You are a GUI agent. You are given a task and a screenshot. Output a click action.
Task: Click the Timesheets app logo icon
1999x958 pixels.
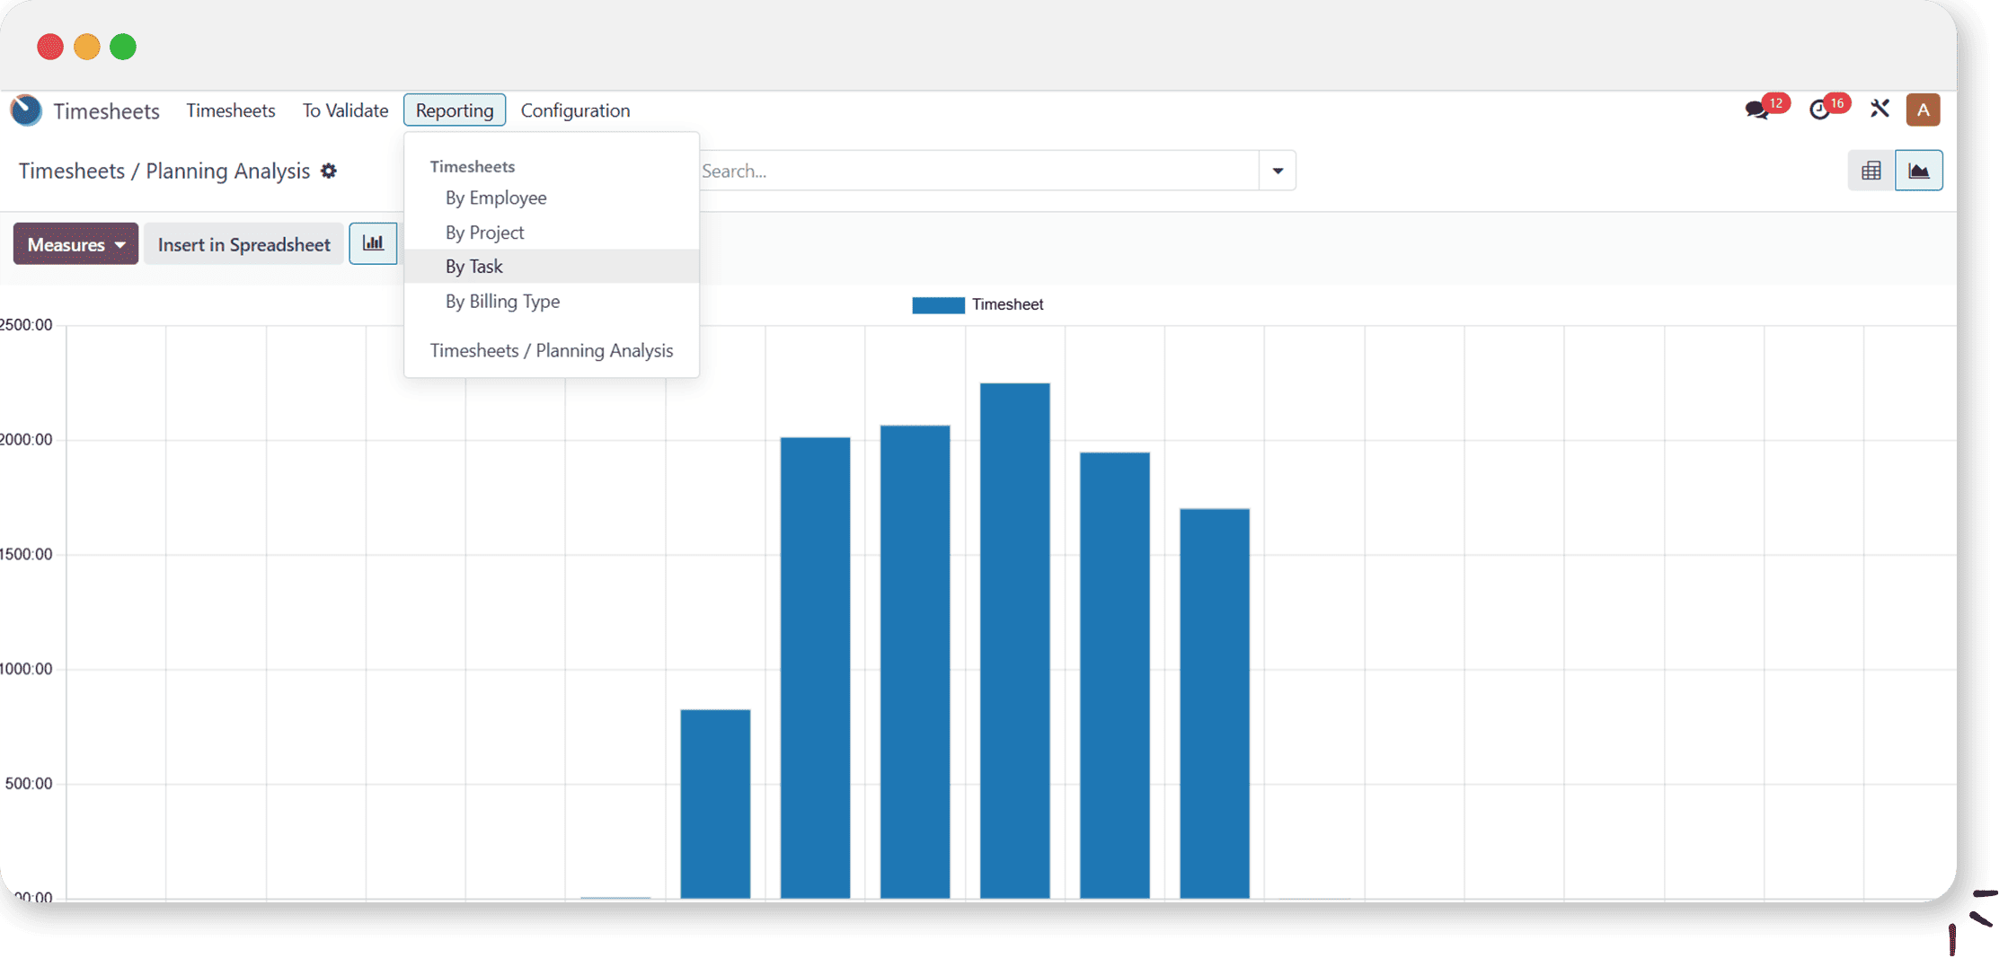click(26, 110)
